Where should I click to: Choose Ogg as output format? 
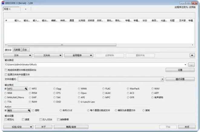(x=54, y=89)
